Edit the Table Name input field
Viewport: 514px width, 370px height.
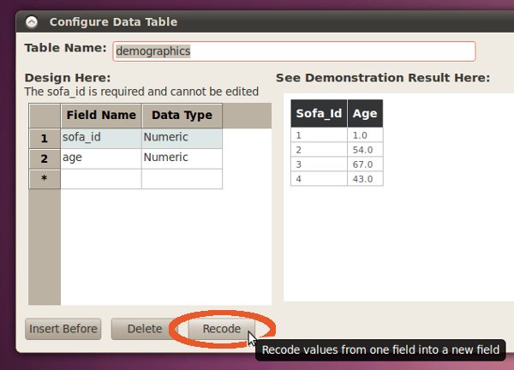click(x=294, y=51)
